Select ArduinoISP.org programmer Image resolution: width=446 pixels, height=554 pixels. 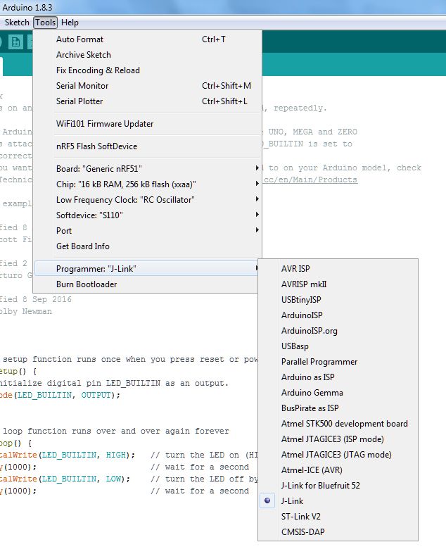338,331
